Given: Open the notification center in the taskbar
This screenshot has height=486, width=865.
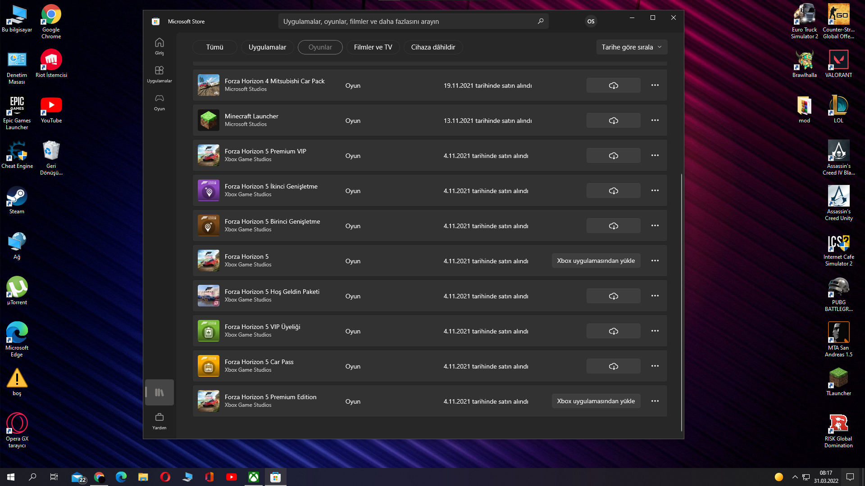Looking at the screenshot, I should click(x=850, y=477).
